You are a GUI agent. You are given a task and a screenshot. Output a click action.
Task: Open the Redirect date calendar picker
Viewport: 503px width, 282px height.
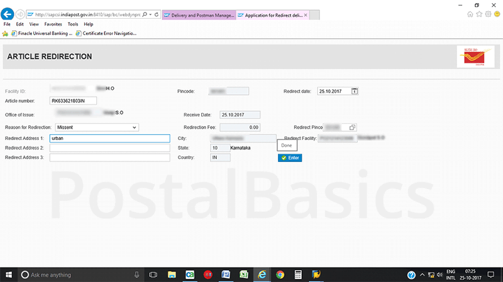tap(355, 91)
